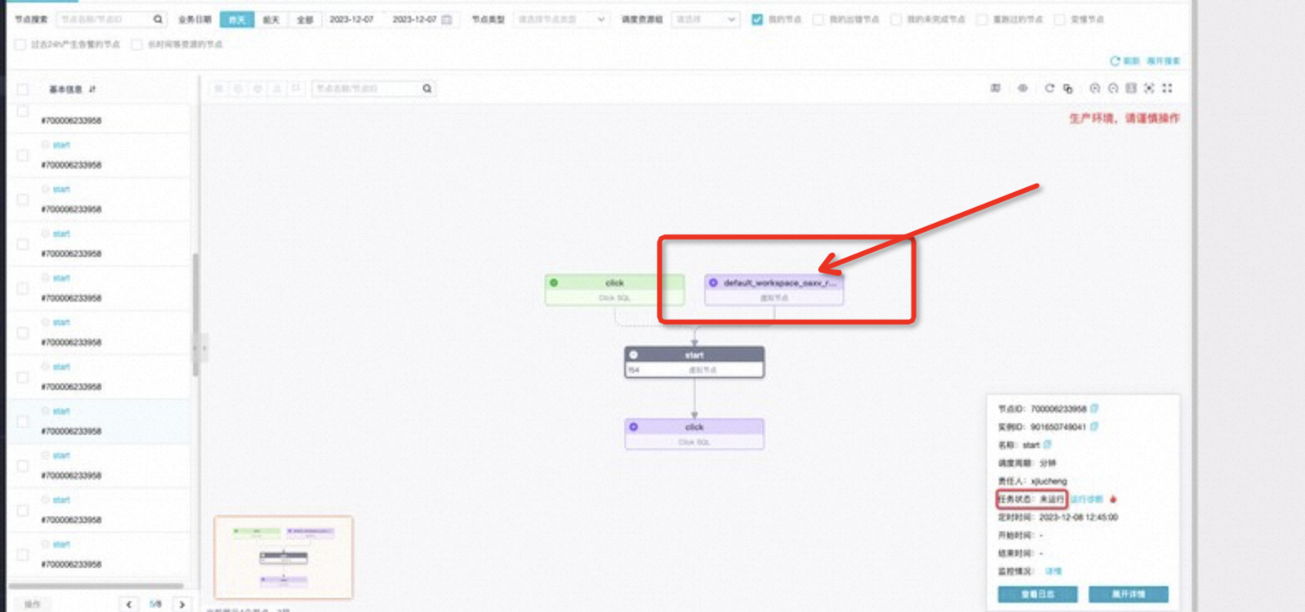Enable the 过去24h产生告警的节点 checkbox
Viewport: 1305px width, 612px height.
[20, 44]
